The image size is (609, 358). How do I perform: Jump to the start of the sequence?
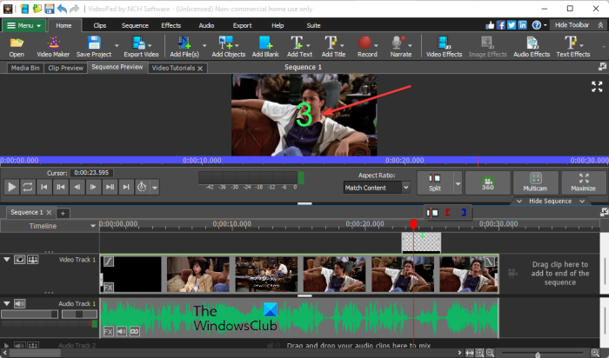coord(44,188)
